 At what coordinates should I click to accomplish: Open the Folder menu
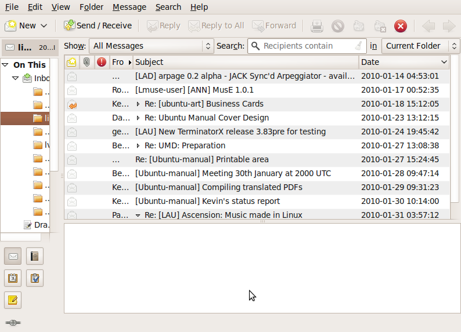(x=91, y=7)
